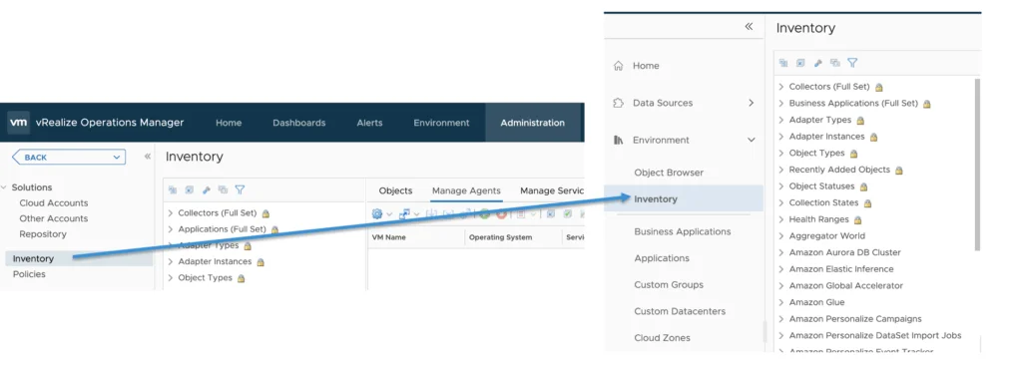Click the lock icon beside Recently Added Objects
Viewport: 1022px width, 365px height.
point(899,171)
